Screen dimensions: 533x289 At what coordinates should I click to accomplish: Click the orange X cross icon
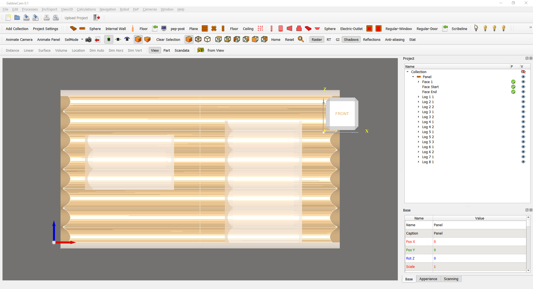click(214, 29)
